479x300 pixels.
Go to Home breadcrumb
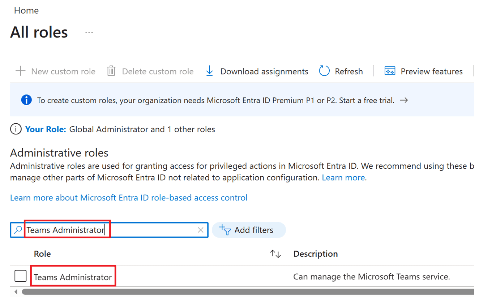click(x=26, y=10)
